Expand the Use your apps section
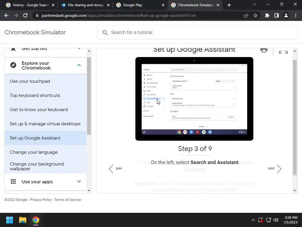The height and width of the screenshot is (227, 302). click(79, 181)
